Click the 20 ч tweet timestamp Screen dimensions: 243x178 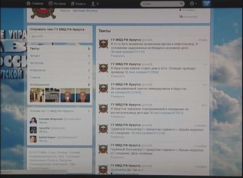[x=204, y=105]
